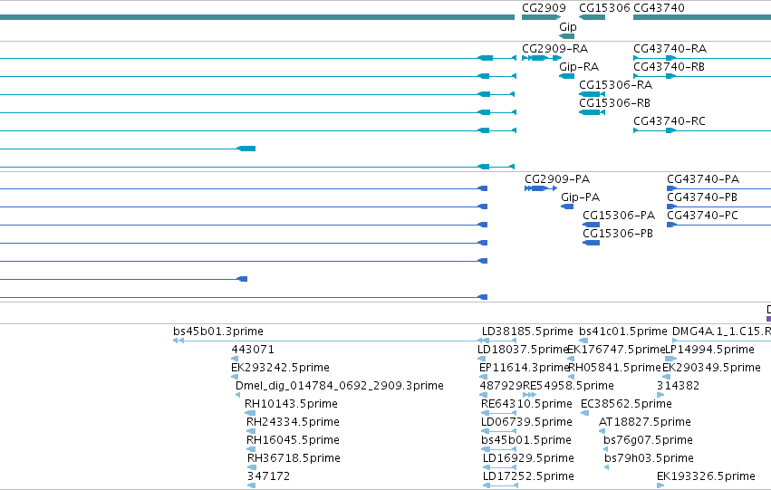Select feature label 347172
Viewport: 771px width, 490px height.
point(268,476)
